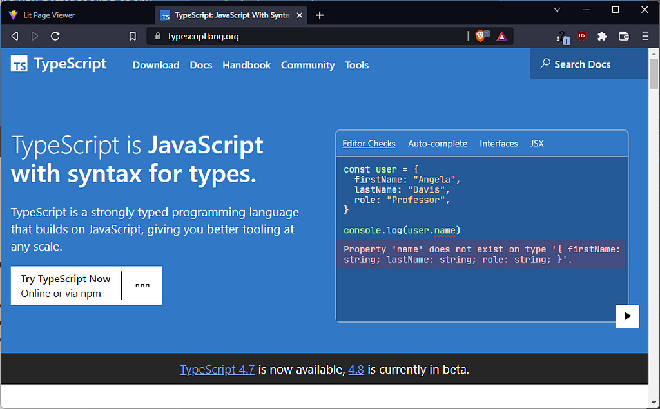Open the Docs nav link
The height and width of the screenshot is (409, 660).
tap(201, 65)
